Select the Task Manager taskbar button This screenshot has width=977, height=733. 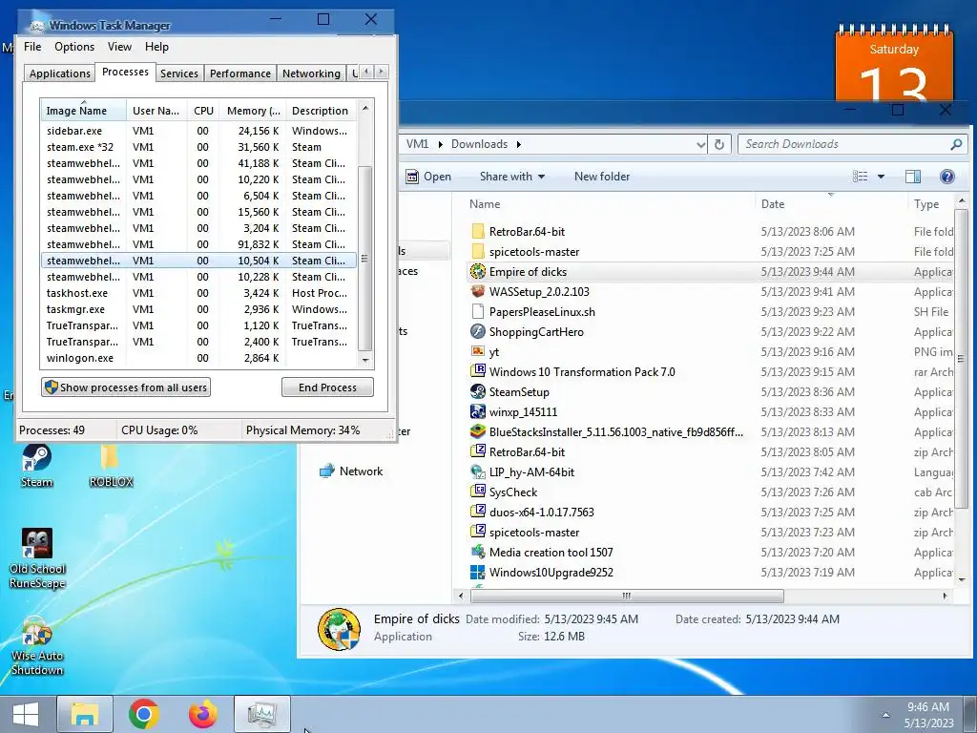point(262,714)
